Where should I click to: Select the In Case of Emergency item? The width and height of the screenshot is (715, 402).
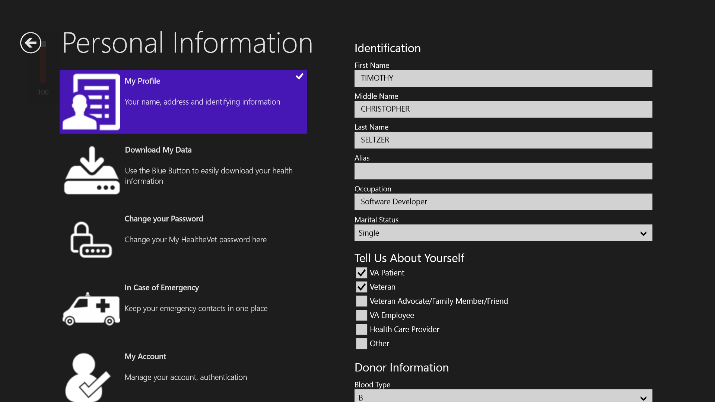coord(162,288)
